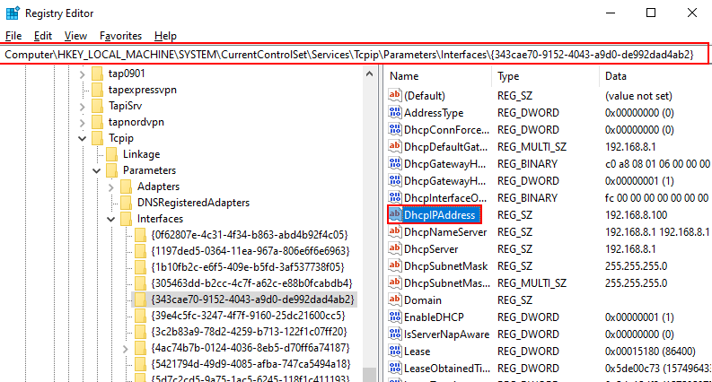The height and width of the screenshot is (382, 712).
Task: Click the DhcpIPAddress string value icon
Action: pyautogui.click(x=394, y=215)
